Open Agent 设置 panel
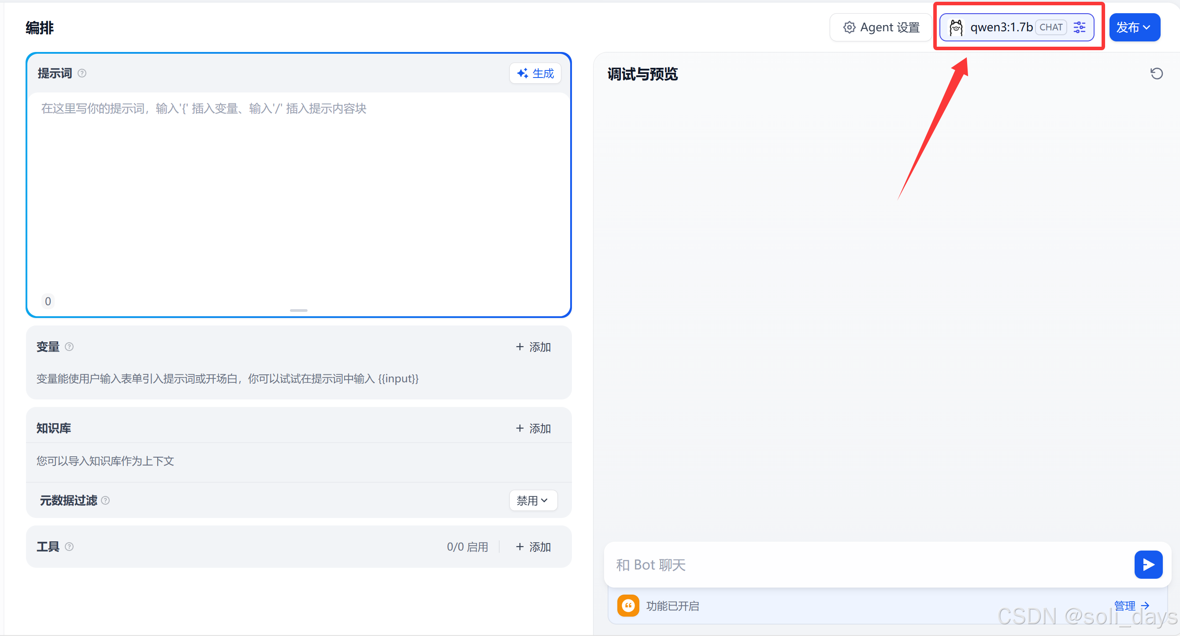The height and width of the screenshot is (636, 1180). pos(881,27)
